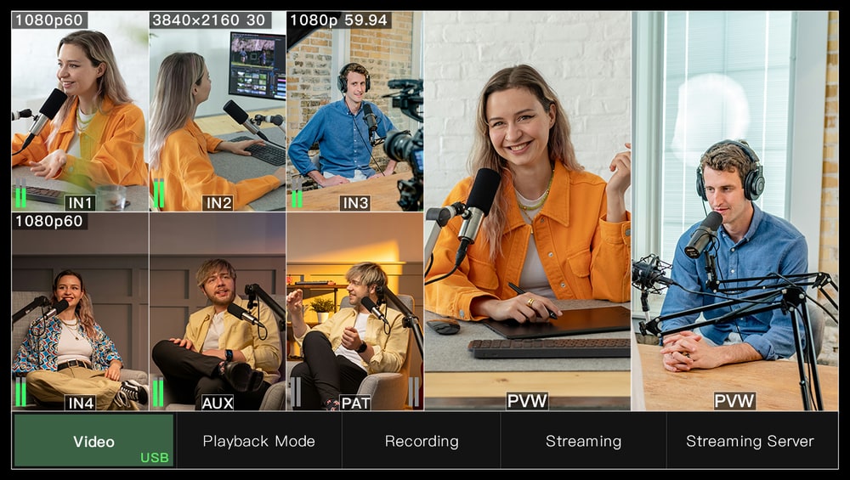
Task: Click the IN4 name label
Action: click(x=80, y=403)
